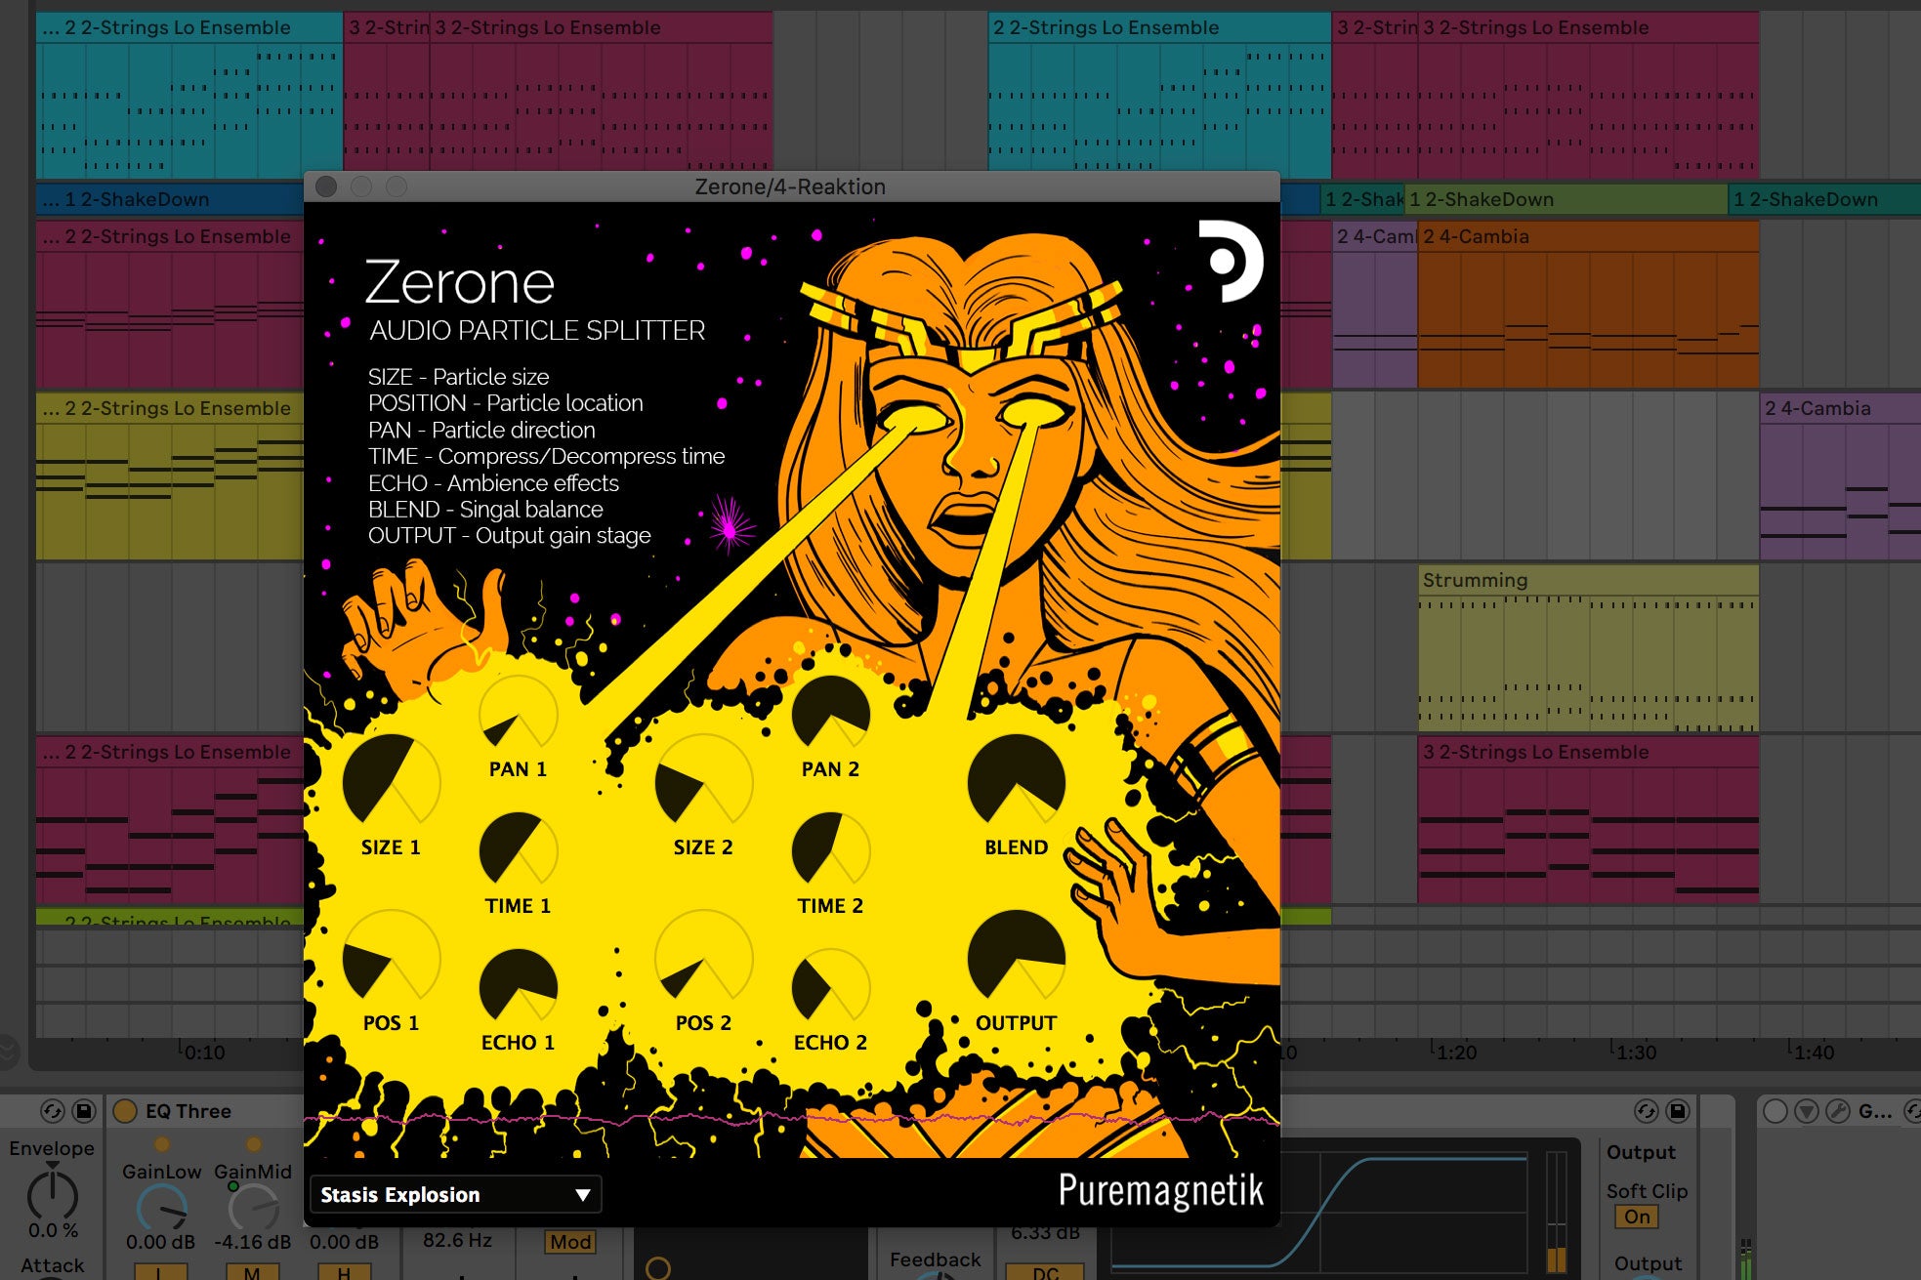Toggle the L band button under GainLow
Viewport: 1921px width, 1280px height.
click(159, 1272)
